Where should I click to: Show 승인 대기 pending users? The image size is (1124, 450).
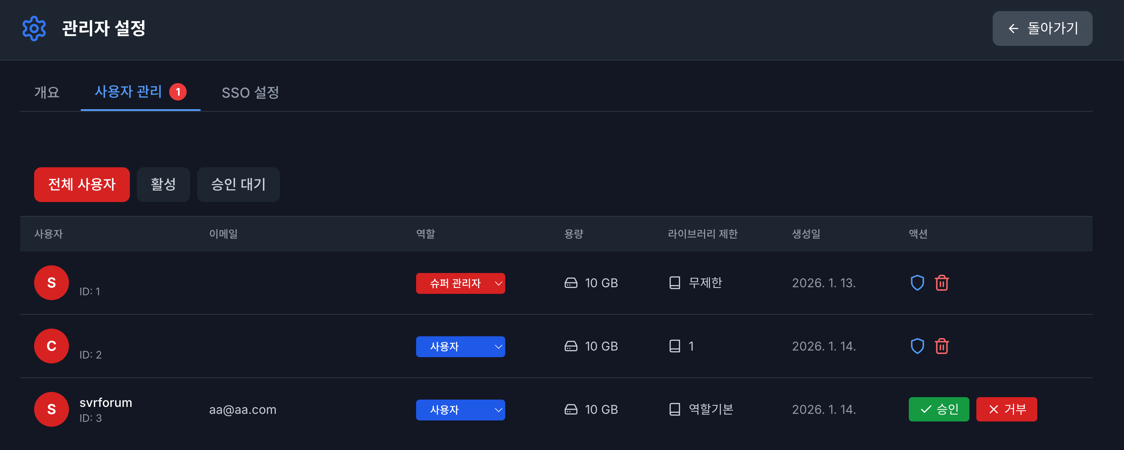click(238, 185)
